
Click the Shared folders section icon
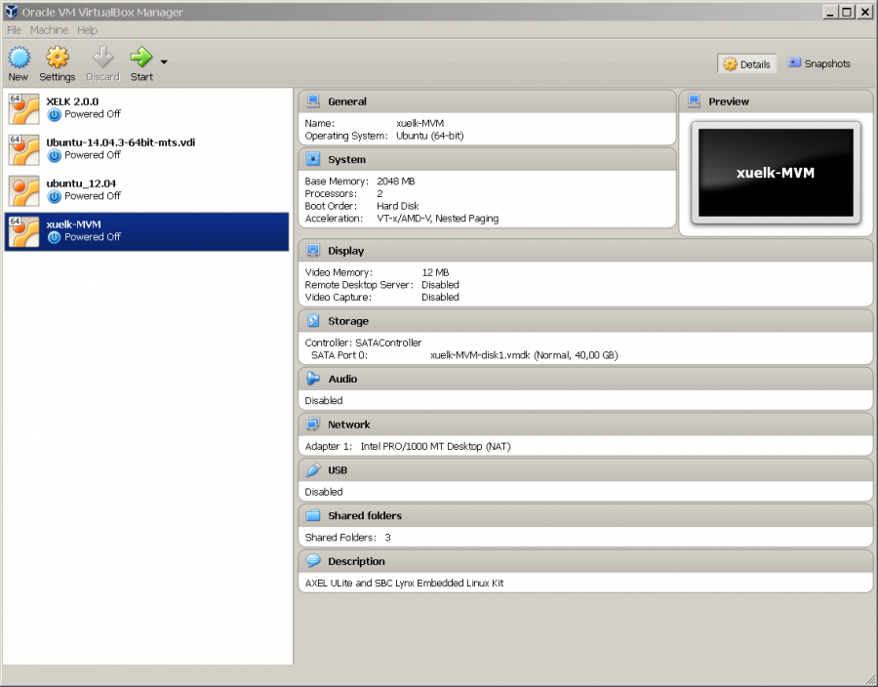pyautogui.click(x=313, y=516)
